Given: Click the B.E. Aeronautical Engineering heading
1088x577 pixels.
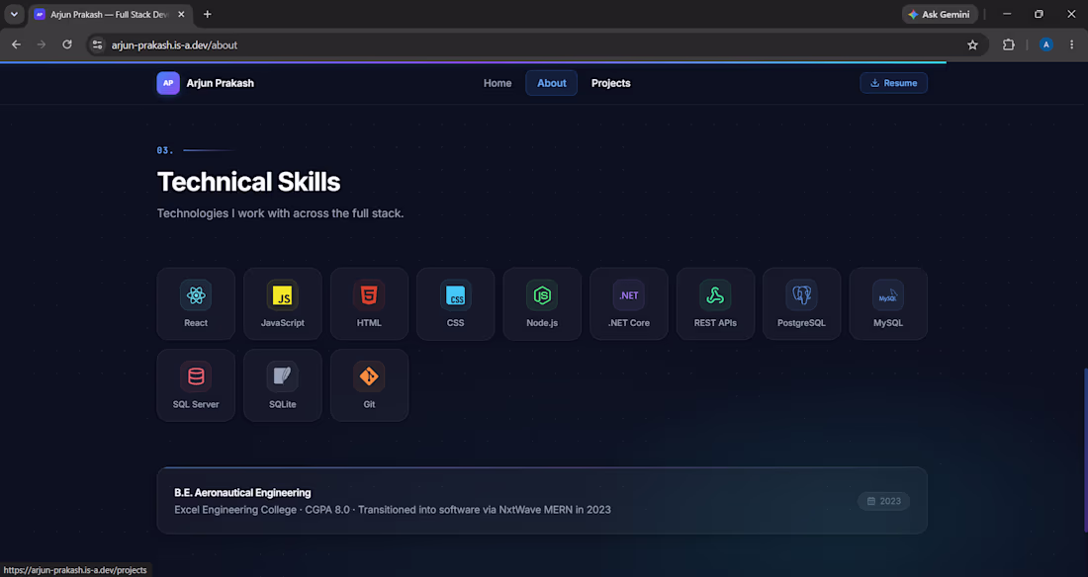Looking at the screenshot, I should click(243, 492).
